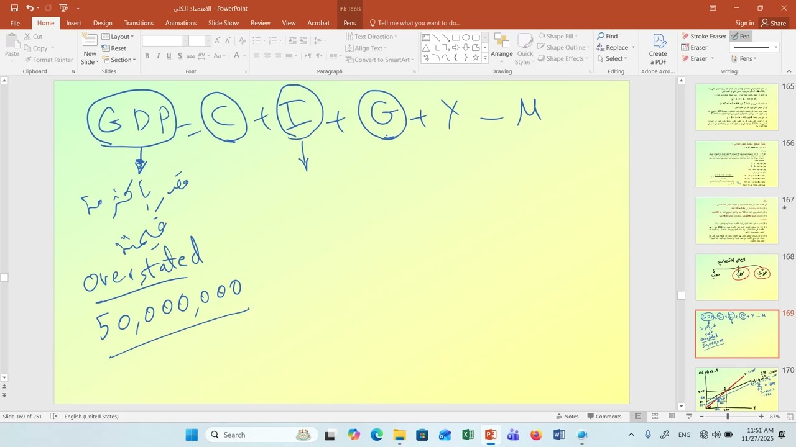Click Tell me what you want to do

[x=415, y=23]
